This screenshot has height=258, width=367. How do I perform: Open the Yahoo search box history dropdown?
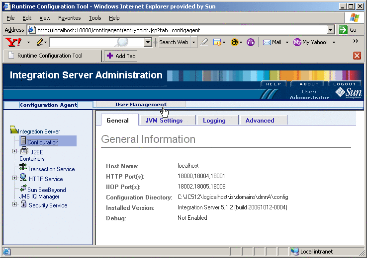(x=148, y=42)
